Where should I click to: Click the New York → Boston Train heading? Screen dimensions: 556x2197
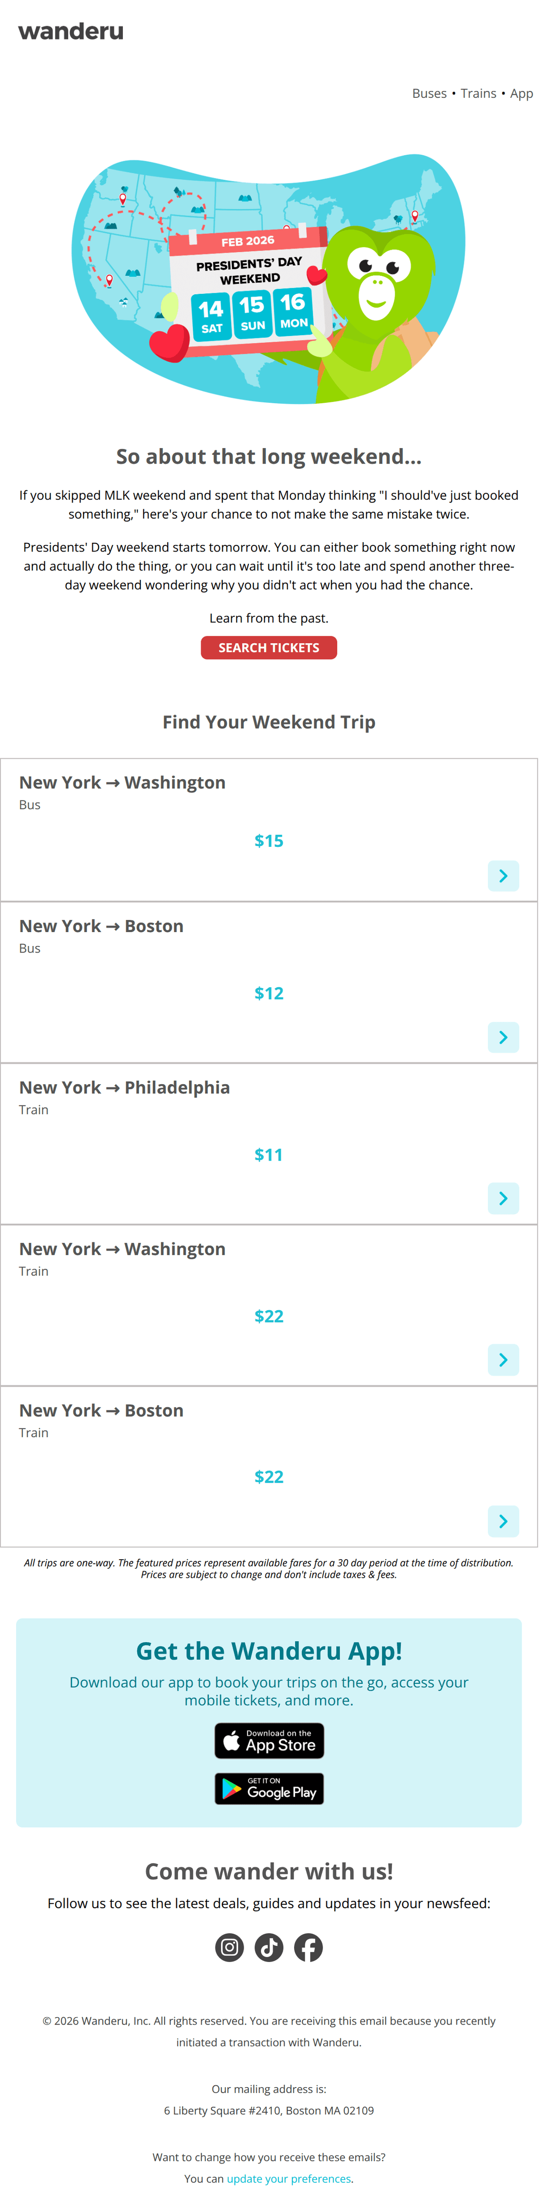click(x=101, y=1410)
